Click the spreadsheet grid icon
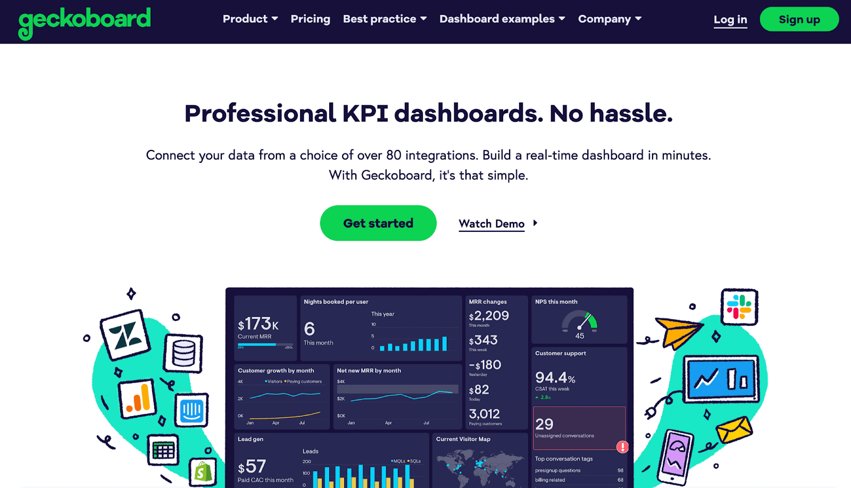 tap(163, 450)
